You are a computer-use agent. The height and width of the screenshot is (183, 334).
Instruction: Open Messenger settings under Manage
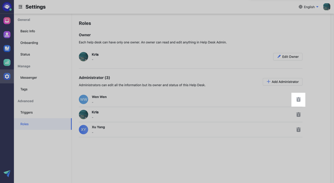tap(29, 78)
